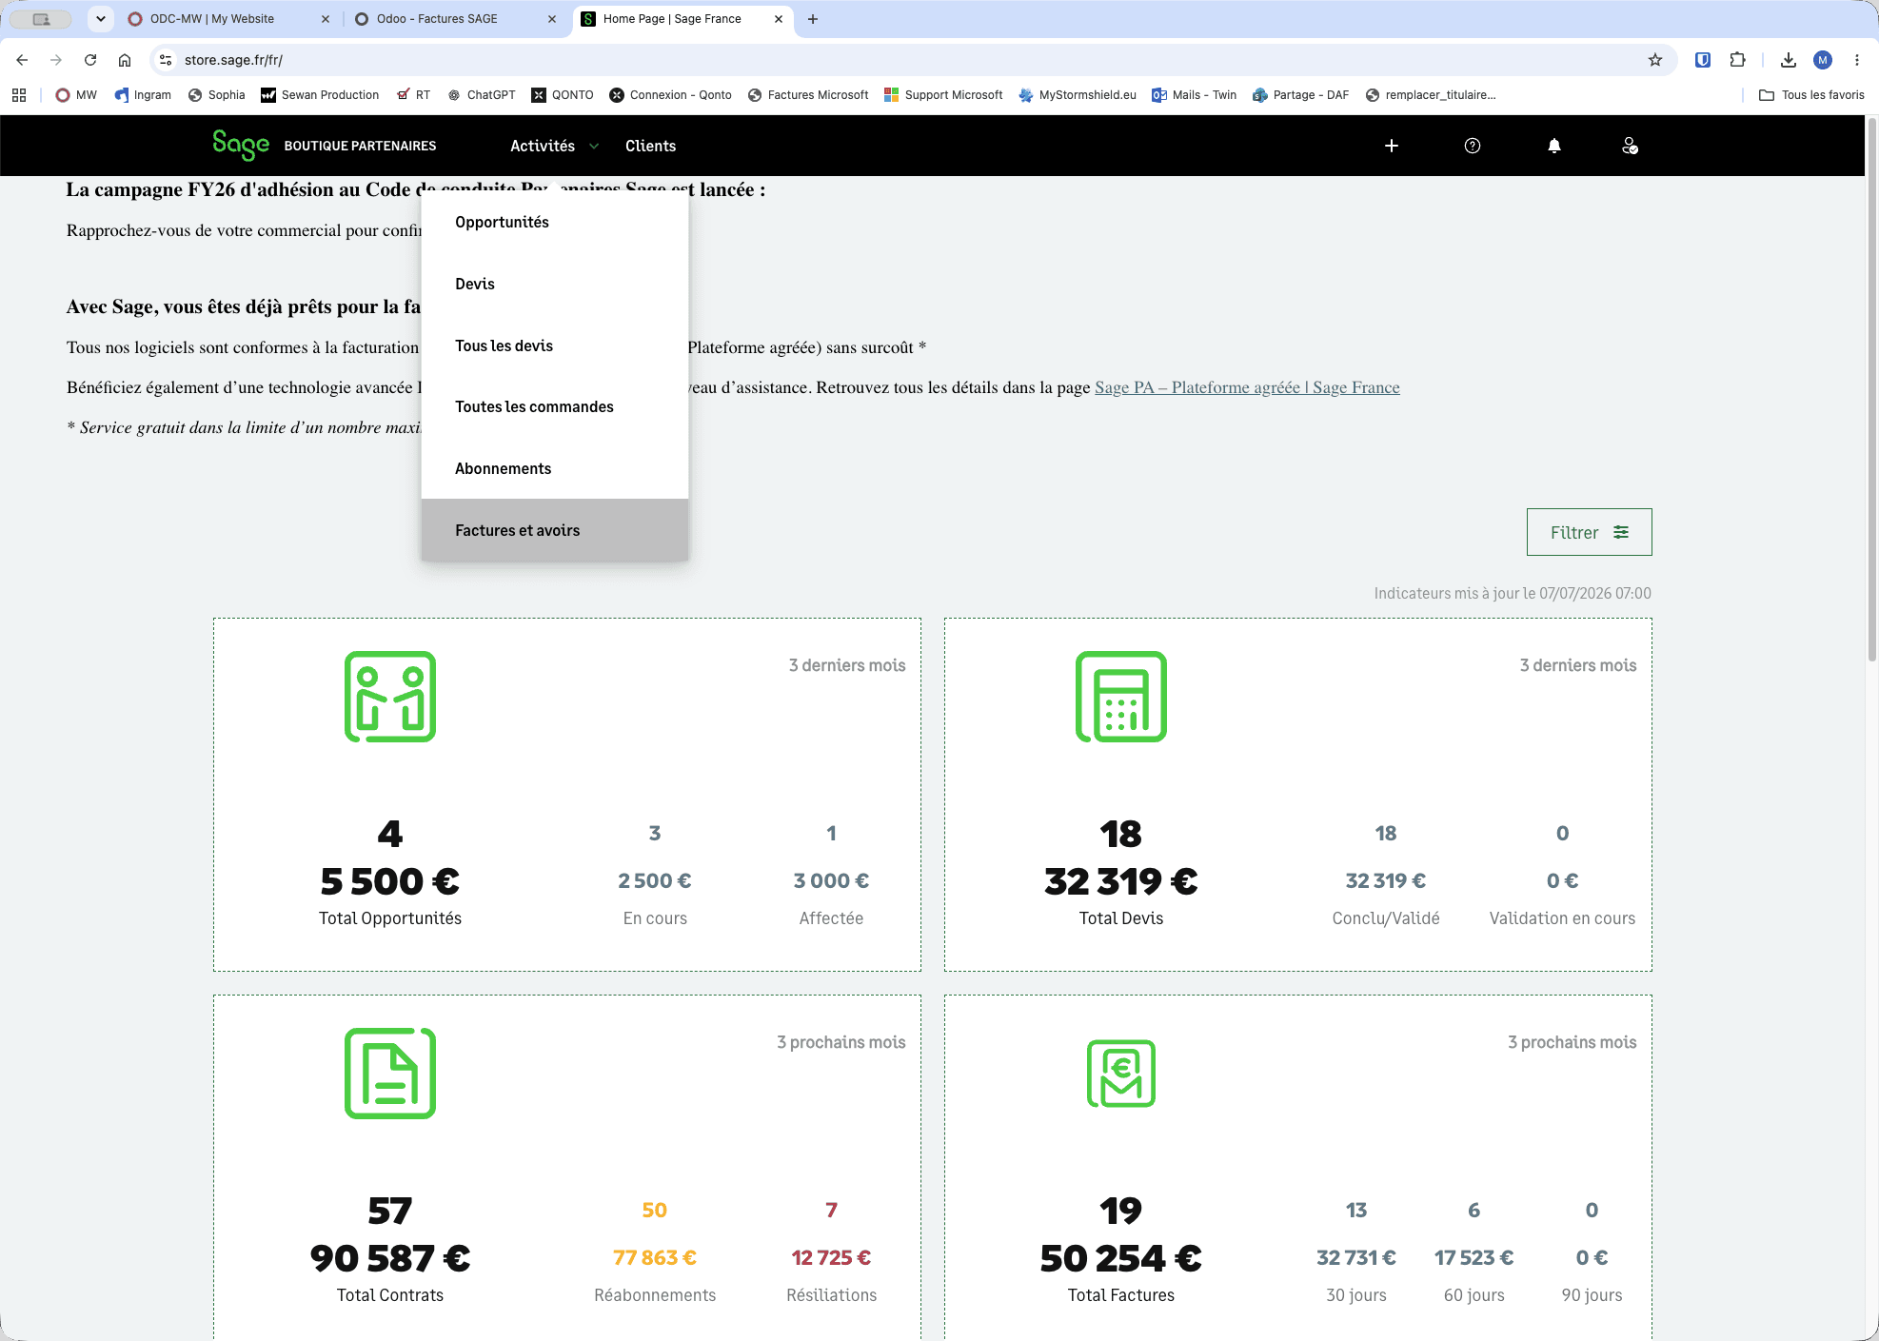Click the Sage logo in the header
This screenshot has height=1341, width=1879.
[x=241, y=145]
